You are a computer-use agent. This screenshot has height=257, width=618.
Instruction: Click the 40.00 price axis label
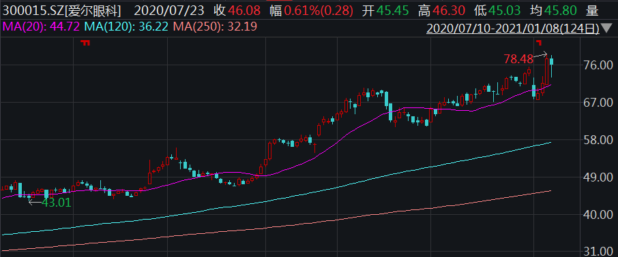click(x=598, y=215)
